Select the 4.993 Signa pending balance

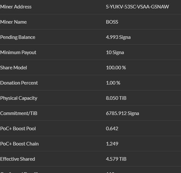tap(118, 37)
